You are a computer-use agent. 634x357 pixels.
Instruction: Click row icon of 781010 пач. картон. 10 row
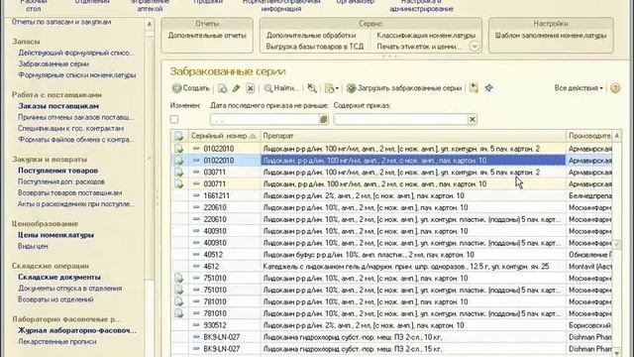(x=178, y=301)
